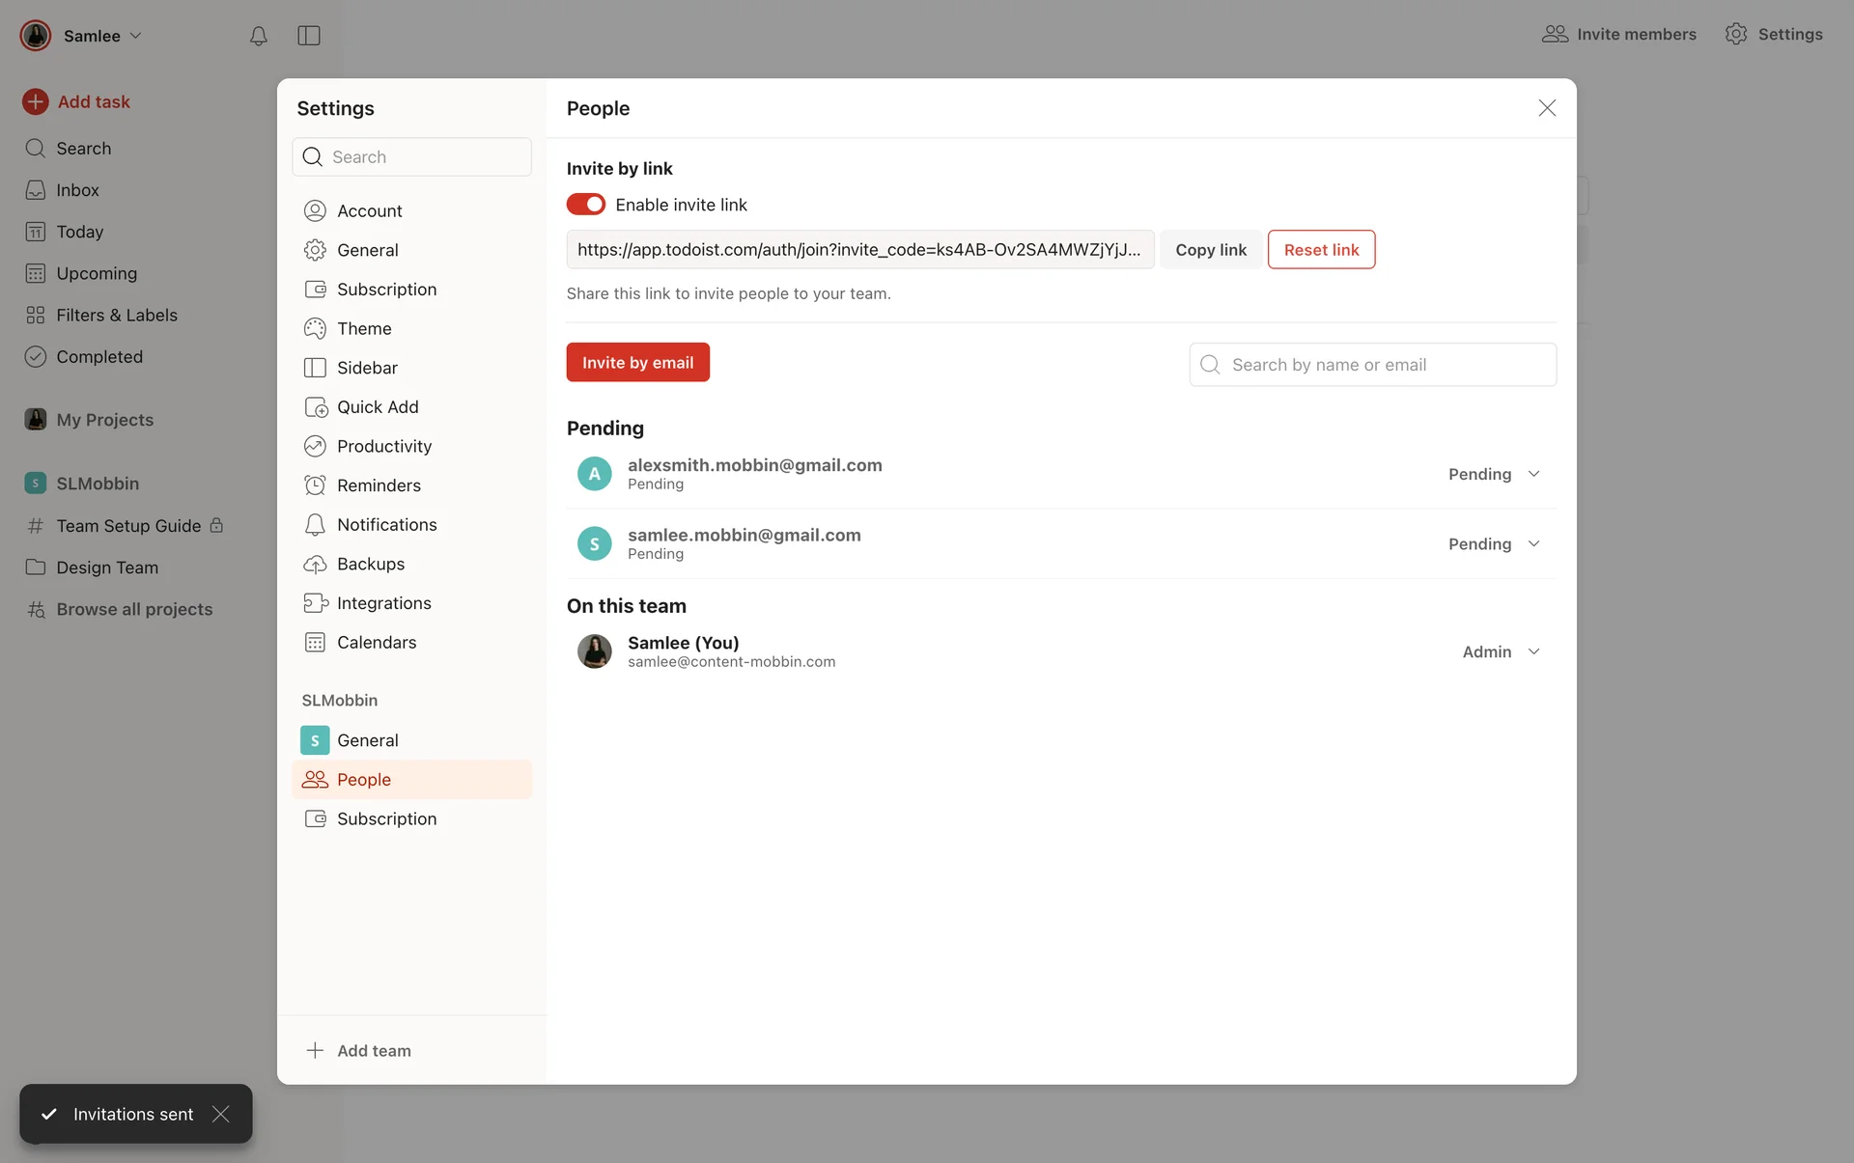Expand Pending dropdown for samlee.mobbin@gmail.com
The height and width of the screenshot is (1163, 1854).
coord(1494,544)
